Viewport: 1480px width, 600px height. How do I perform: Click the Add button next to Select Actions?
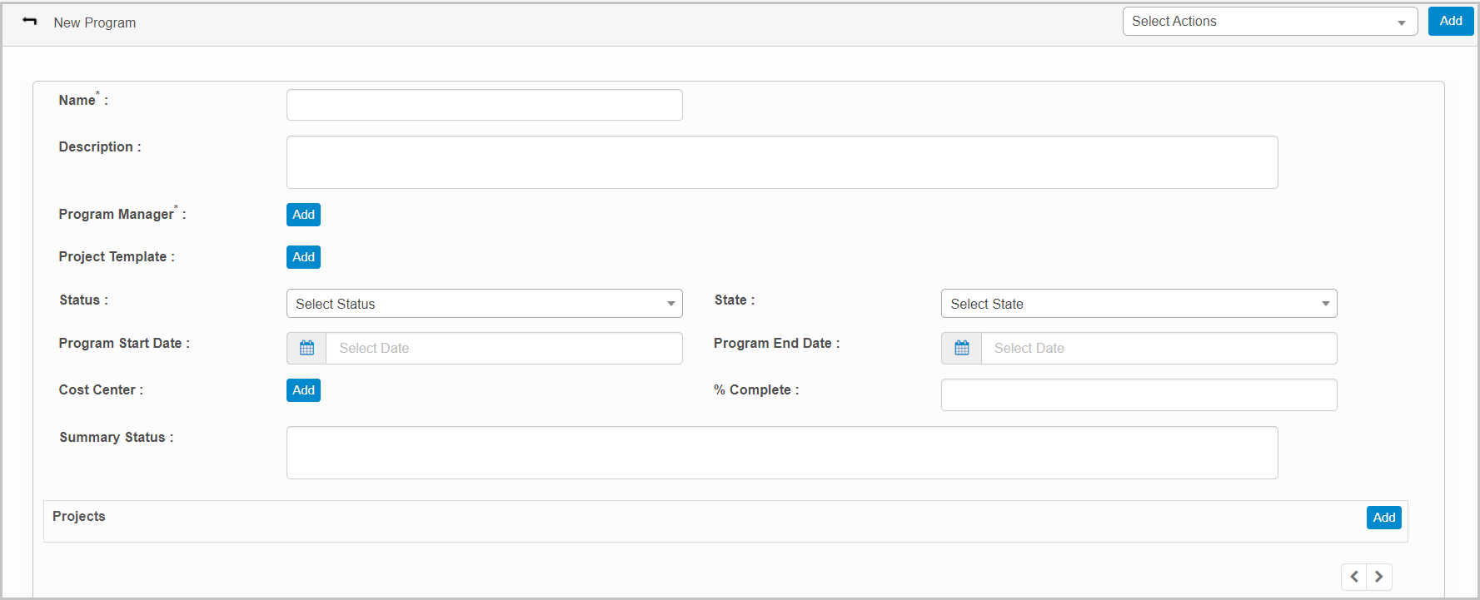point(1450,22)
